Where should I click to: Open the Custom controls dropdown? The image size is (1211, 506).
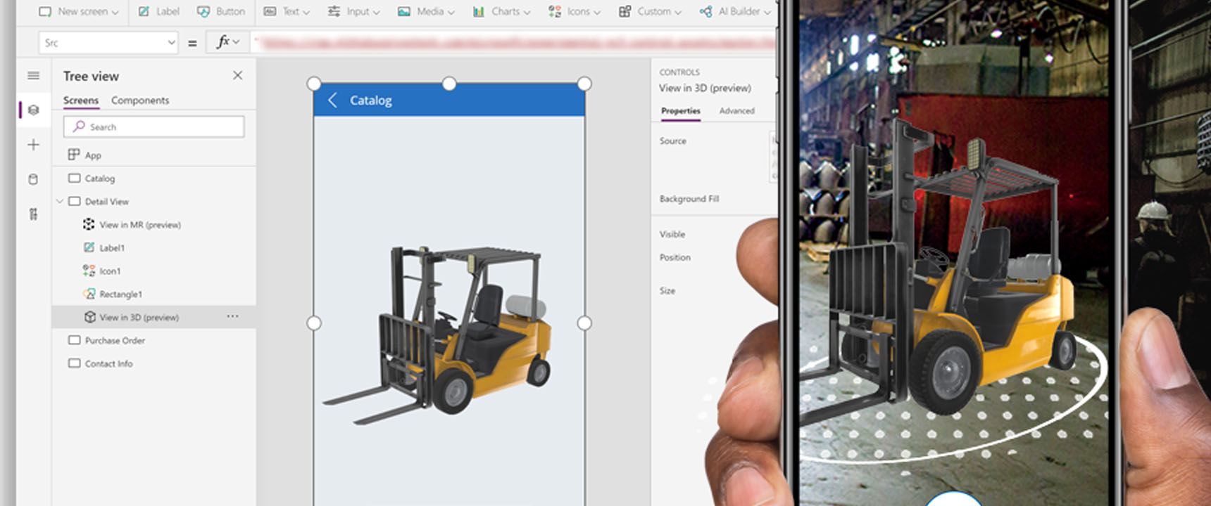click(x=650, y=12)
